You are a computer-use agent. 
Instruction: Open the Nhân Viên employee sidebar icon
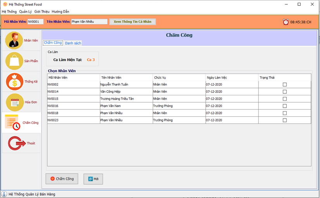coord(14,40)
